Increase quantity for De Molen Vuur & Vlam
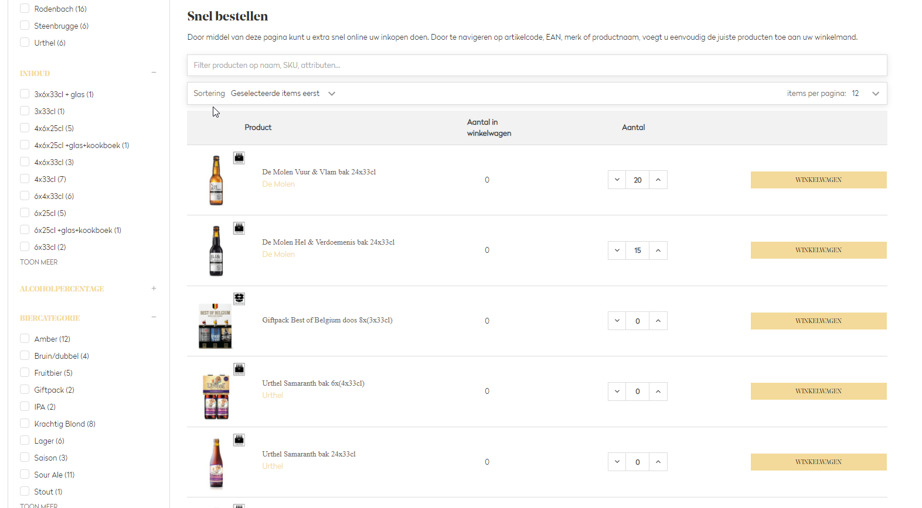The image size is (922, 508). [x=658, y=180]
